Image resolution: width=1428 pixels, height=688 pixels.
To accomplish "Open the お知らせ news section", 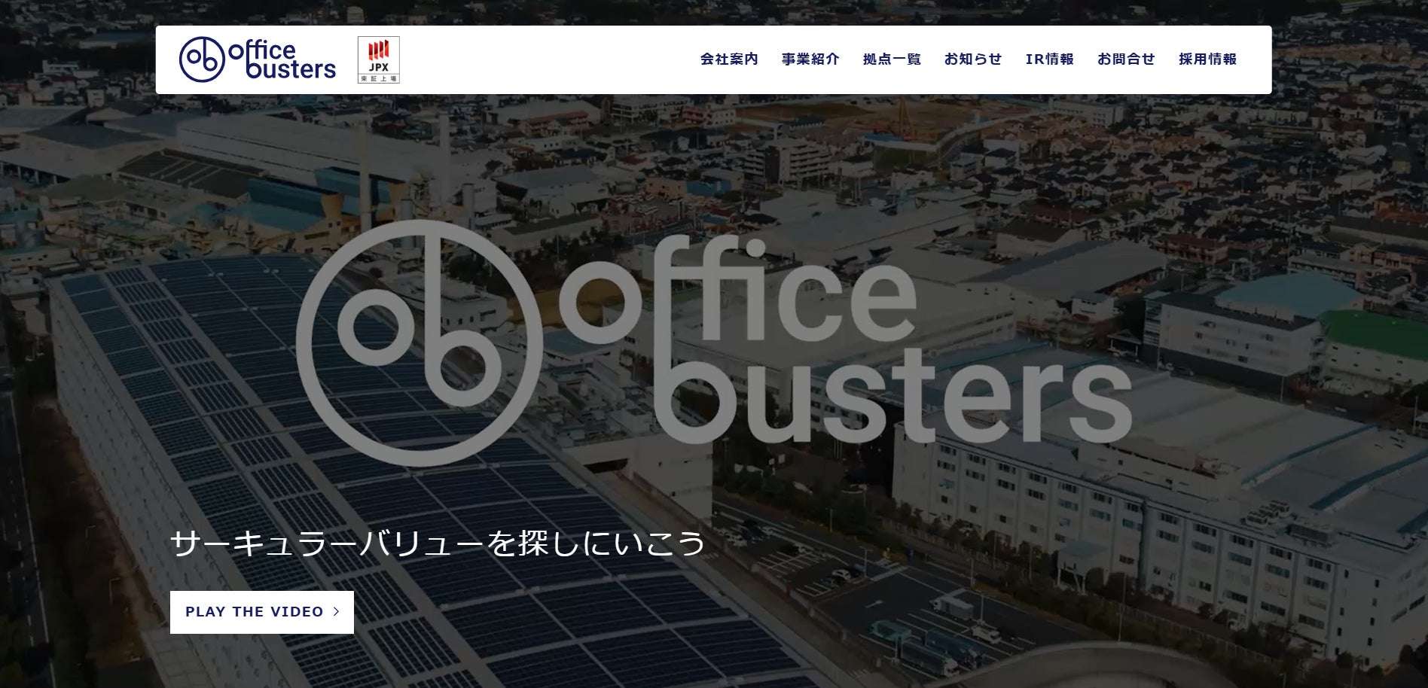I will [x=973, y=59].
